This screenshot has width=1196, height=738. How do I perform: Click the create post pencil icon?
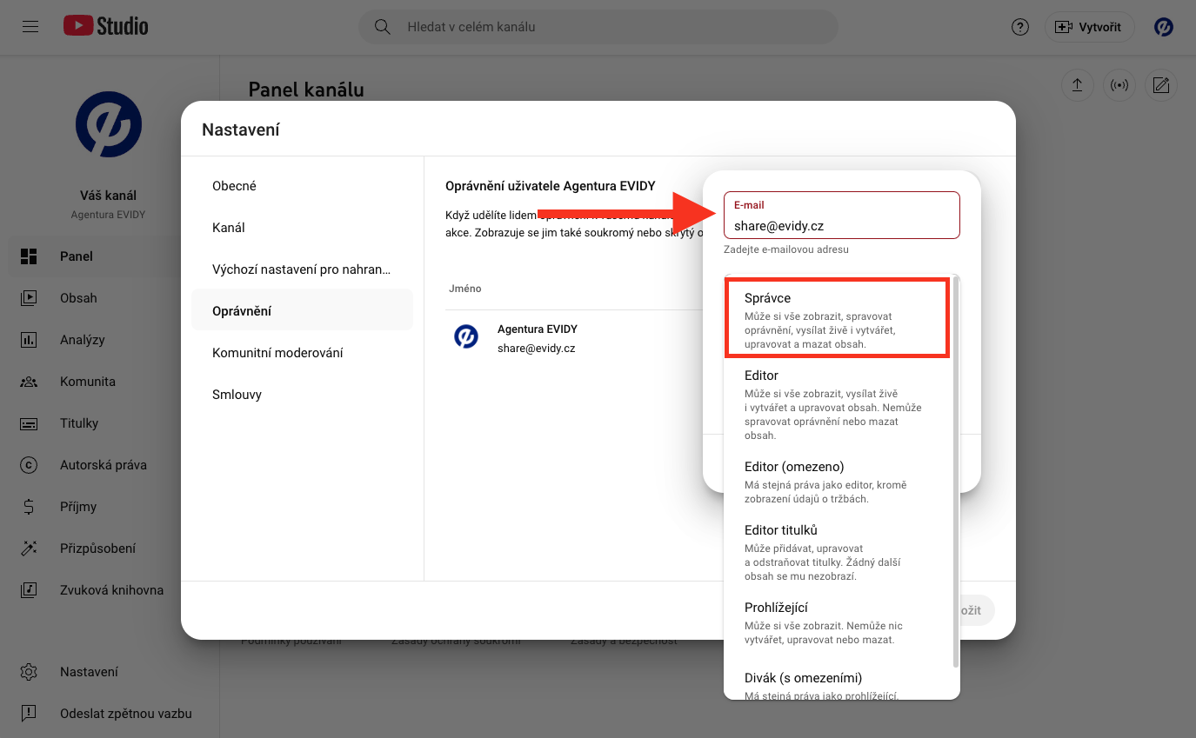(1160, 85)
